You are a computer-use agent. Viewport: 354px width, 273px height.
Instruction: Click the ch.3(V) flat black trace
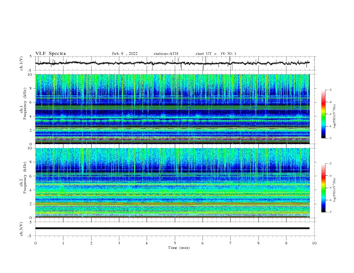[x=172, y=228]
